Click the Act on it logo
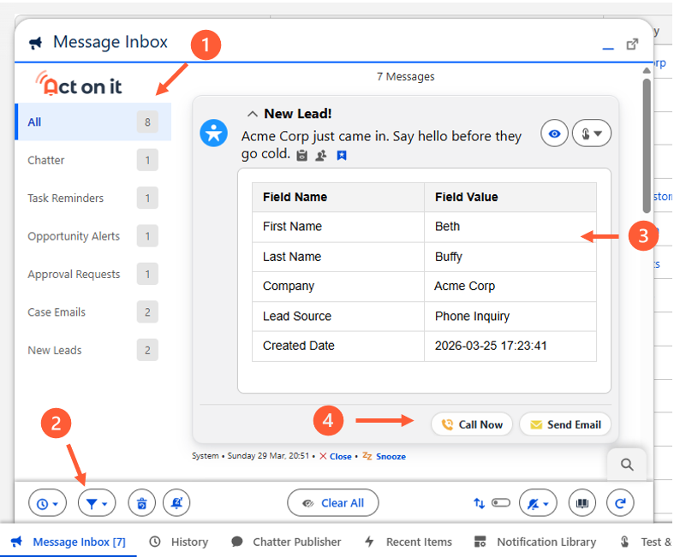The width and height of the screenshot is (674, 557). (79, 83)
